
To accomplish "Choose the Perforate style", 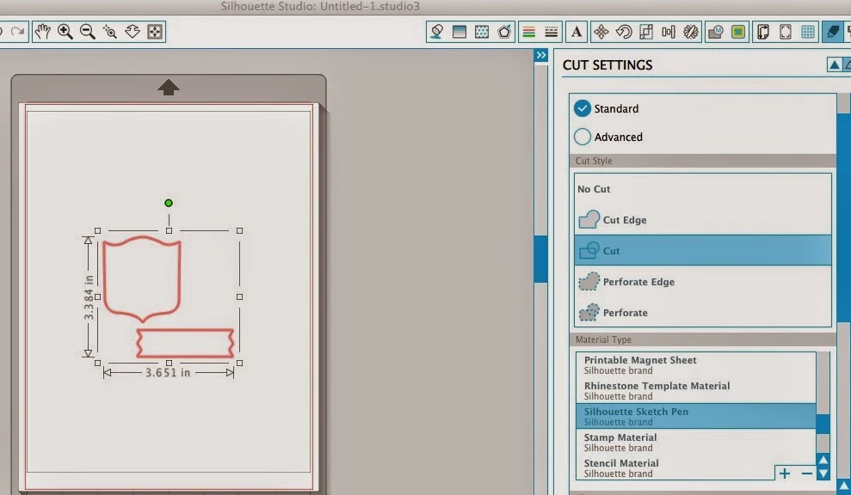I will [x=703, y=312].
